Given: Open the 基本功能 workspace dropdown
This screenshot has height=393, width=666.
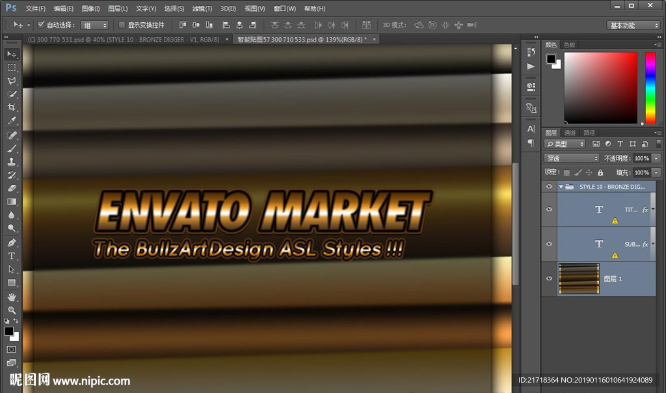Looking at the screenshot, I should [633, 25].
